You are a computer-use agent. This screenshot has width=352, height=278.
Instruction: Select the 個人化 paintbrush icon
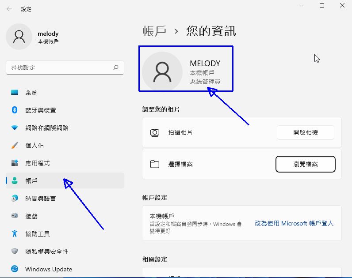pyautogui.click(x=15, y=146)
